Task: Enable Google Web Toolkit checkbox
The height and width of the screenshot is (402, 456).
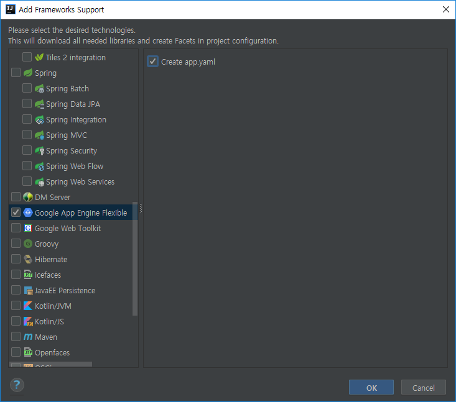Action: pyautogui.click(x=16, y=228)
